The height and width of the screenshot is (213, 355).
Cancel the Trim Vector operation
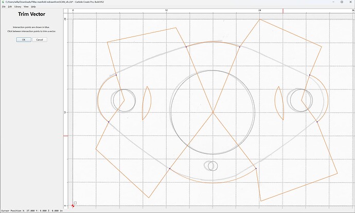(x=40, y=40)
